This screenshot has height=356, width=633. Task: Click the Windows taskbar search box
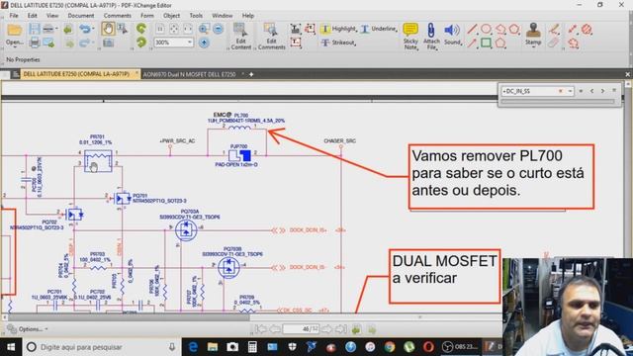(102, 347)
